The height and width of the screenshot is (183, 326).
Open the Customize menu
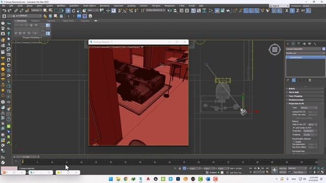pos(118,6)
